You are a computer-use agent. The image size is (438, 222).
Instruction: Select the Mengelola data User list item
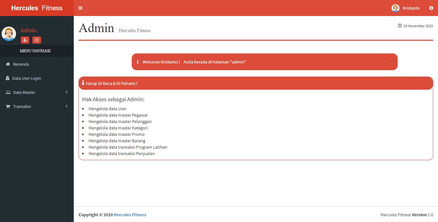click(107, 109)
